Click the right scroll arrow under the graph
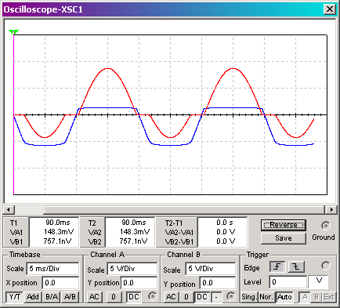The image size is (340, 308). [x=331, y=209]
